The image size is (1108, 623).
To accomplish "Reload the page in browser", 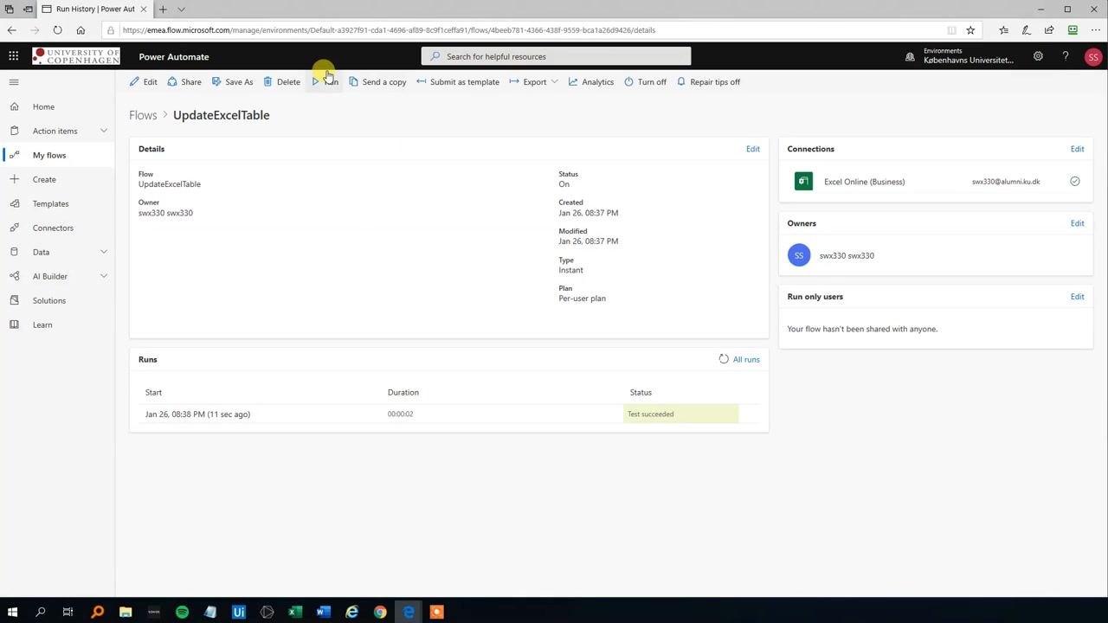I will (x=57, y=30).
